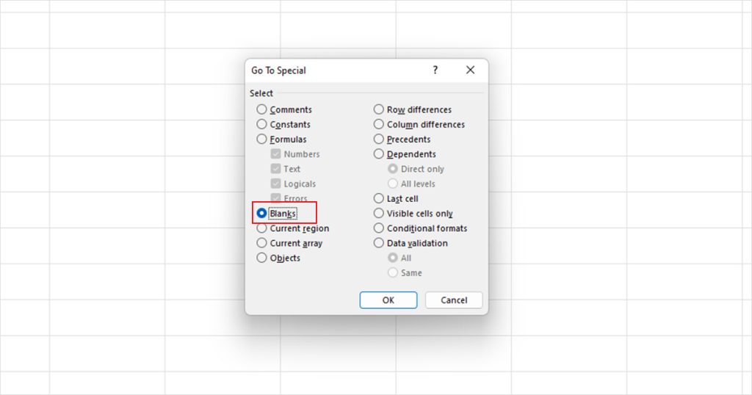
Task: Dismiss dialog with the Cancel button
Action: point(454,300)
